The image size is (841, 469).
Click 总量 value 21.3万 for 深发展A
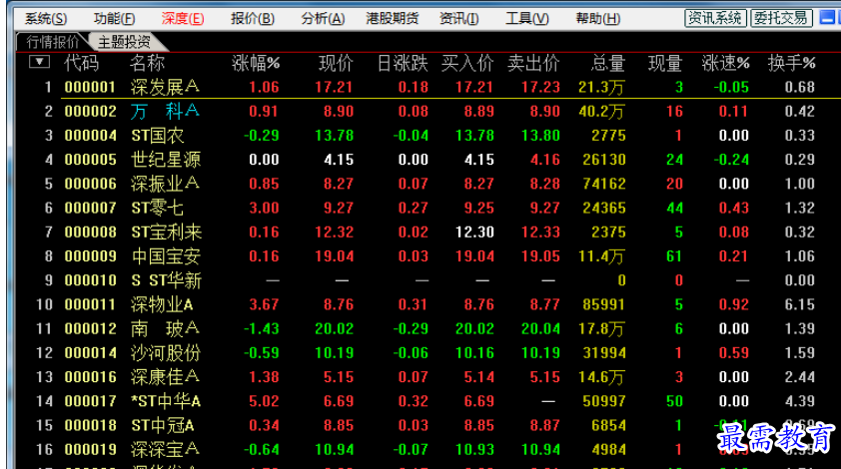[602, 87]
